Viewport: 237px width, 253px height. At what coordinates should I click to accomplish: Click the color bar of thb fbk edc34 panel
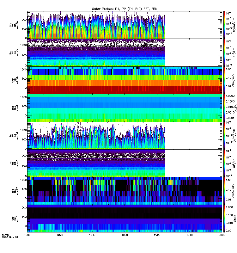[224, 80]
